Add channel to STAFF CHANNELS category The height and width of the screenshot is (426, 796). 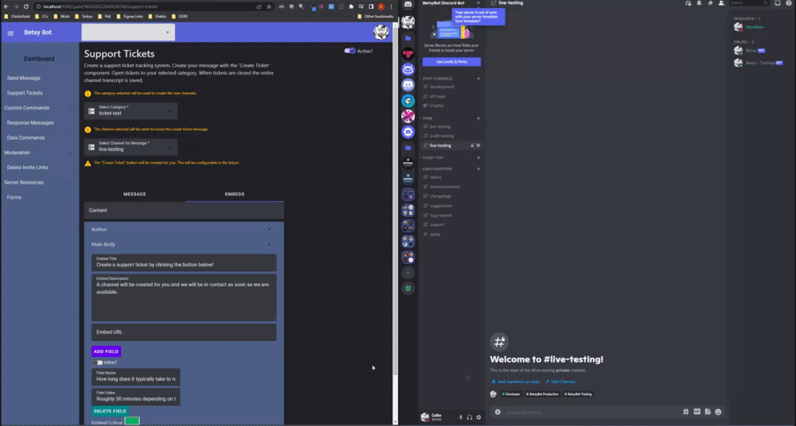pyautogui.click(x=478, y=79)
